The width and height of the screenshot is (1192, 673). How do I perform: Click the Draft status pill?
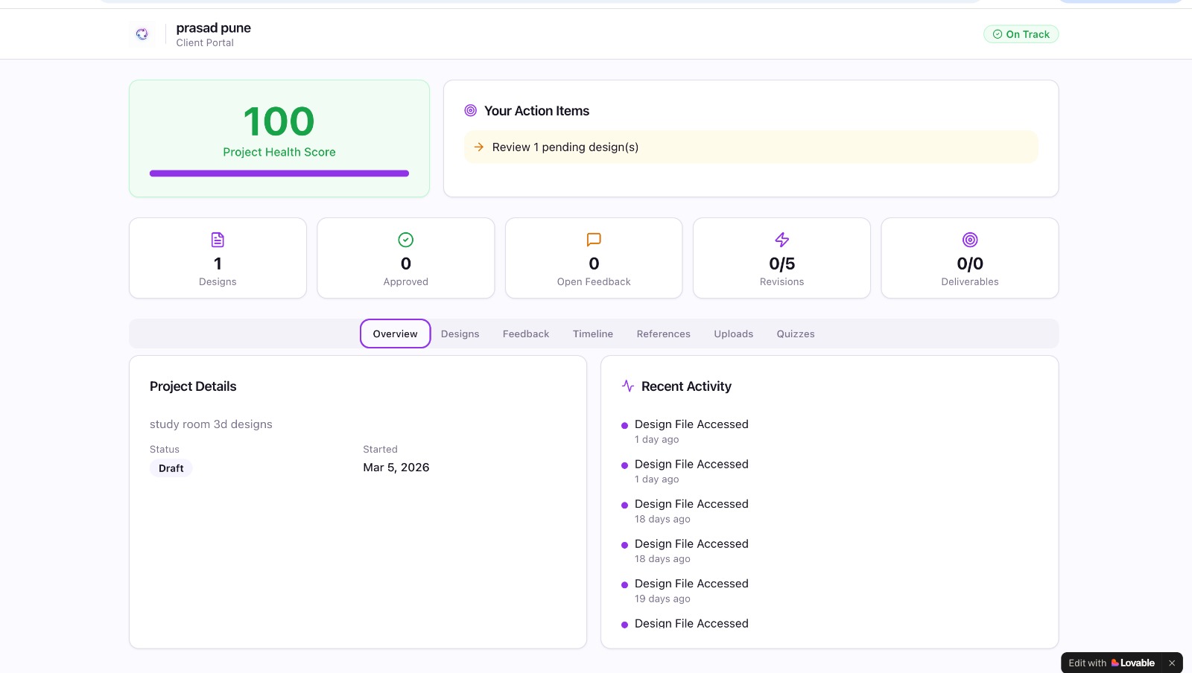pos(171,468)
